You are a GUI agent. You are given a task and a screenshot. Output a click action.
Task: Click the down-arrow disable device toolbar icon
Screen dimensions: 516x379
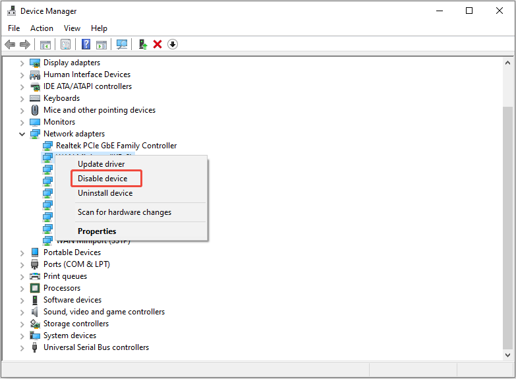tap(173, 44)
